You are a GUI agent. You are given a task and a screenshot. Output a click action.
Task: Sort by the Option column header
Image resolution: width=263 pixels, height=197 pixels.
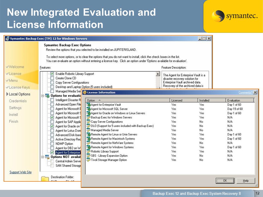[128, 100]
